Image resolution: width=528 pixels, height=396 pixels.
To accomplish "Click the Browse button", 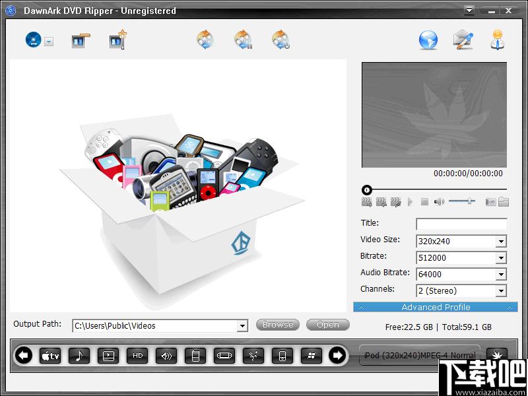I will pos(278,325).
